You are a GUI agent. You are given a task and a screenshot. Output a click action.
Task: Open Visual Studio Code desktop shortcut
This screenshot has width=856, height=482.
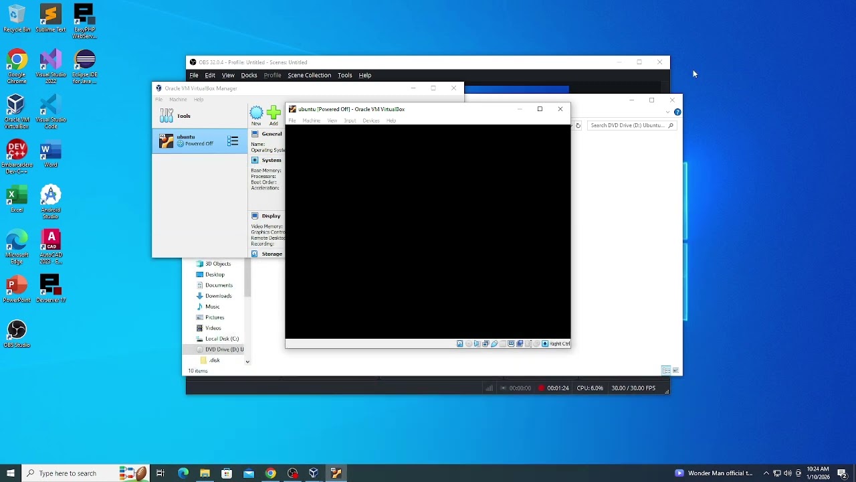click(x=51, y=112)
